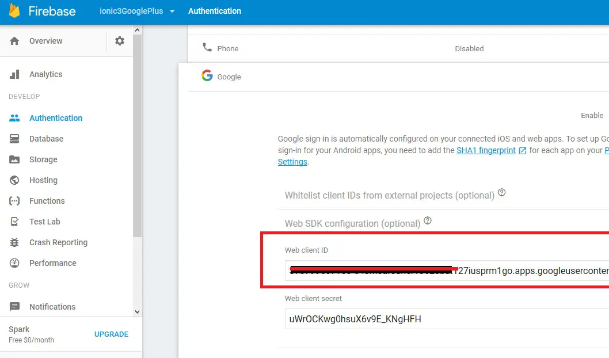The height and width of the screenshot is (358, 609).
Task: Select Authentication in the sidebar
Action: point(56,118)
